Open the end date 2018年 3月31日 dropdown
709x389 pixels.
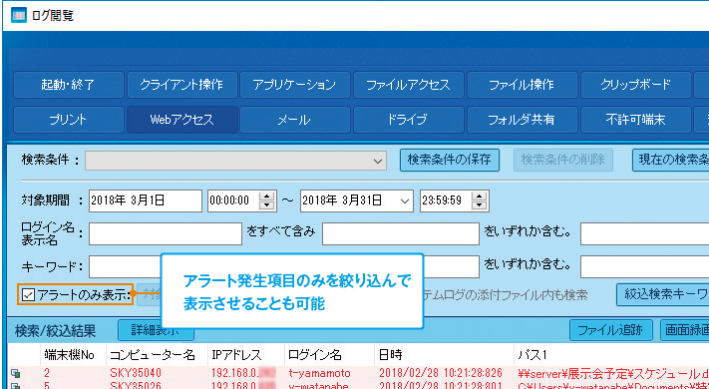[405, 200]
